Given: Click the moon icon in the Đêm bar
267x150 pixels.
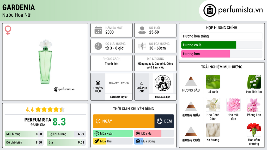Looking at the screenshot, I should pos(160,121).
